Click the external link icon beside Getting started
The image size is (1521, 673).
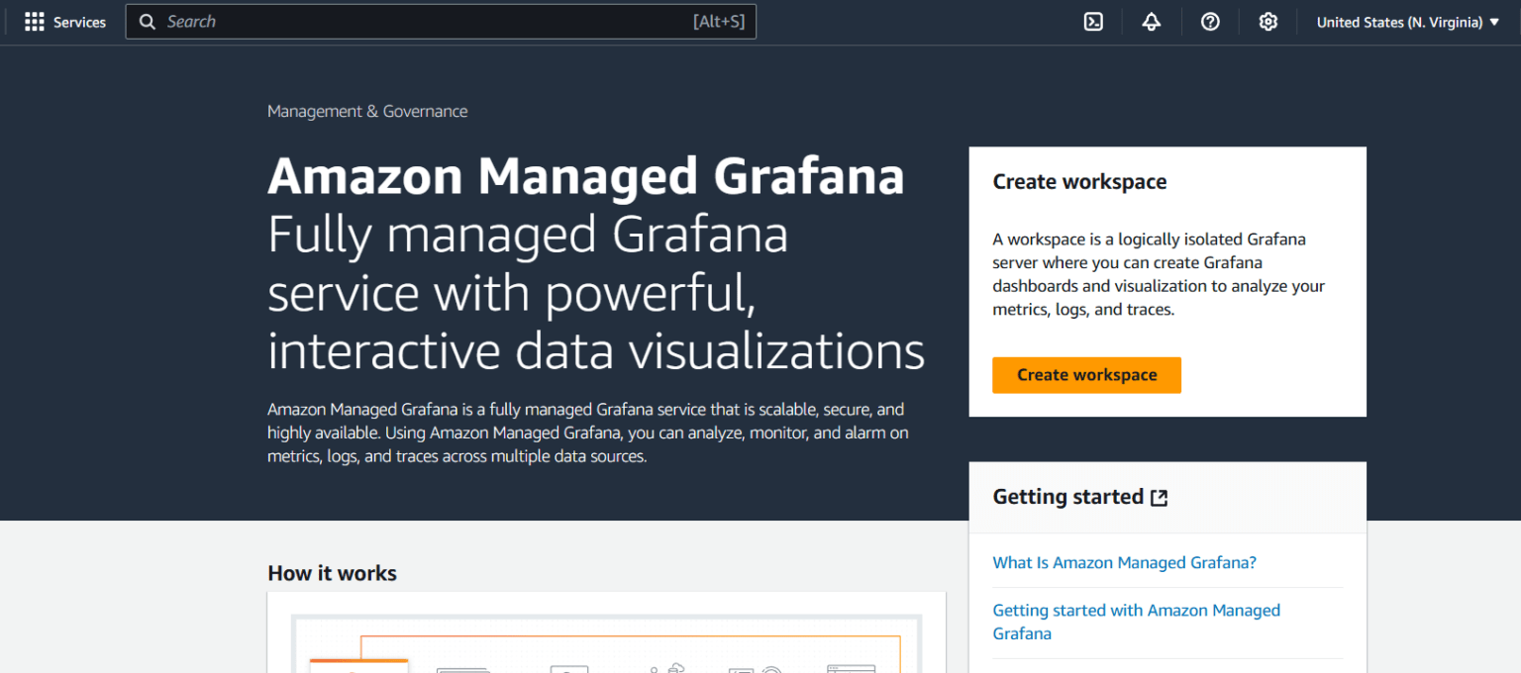pos(1159,498)
